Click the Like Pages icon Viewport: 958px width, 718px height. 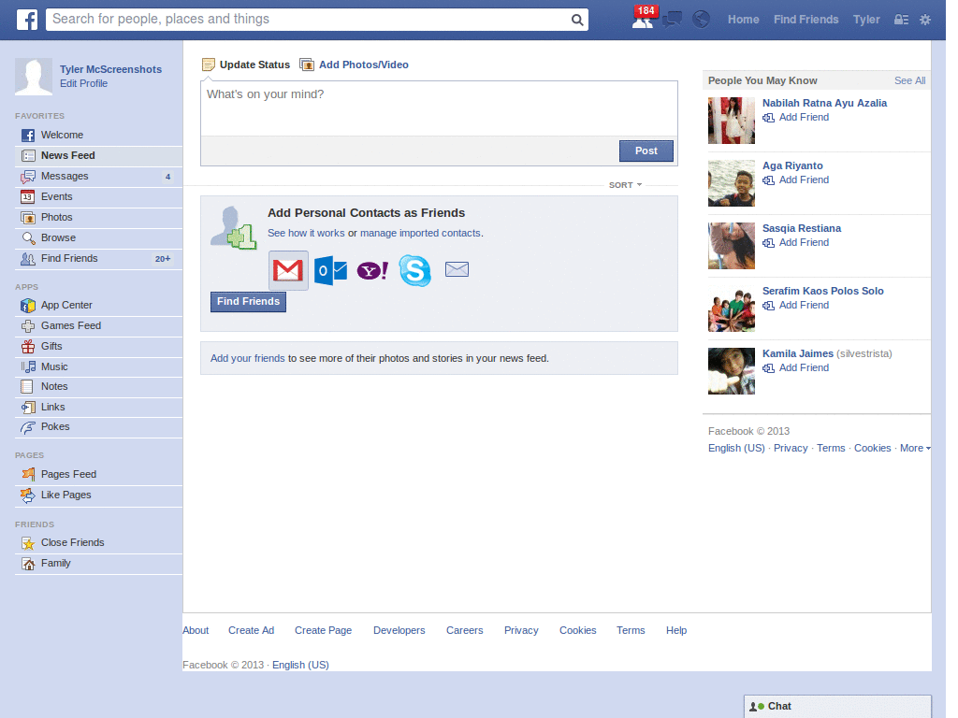click(x=28, y=495)
